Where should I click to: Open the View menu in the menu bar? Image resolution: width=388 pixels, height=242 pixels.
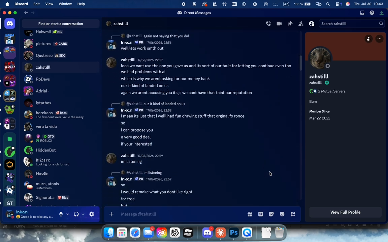click(x=49, y=4)
